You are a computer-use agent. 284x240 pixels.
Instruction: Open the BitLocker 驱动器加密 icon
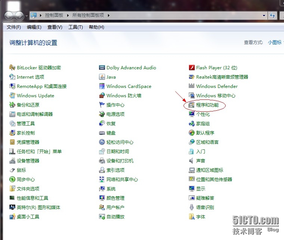pos(12,67)
